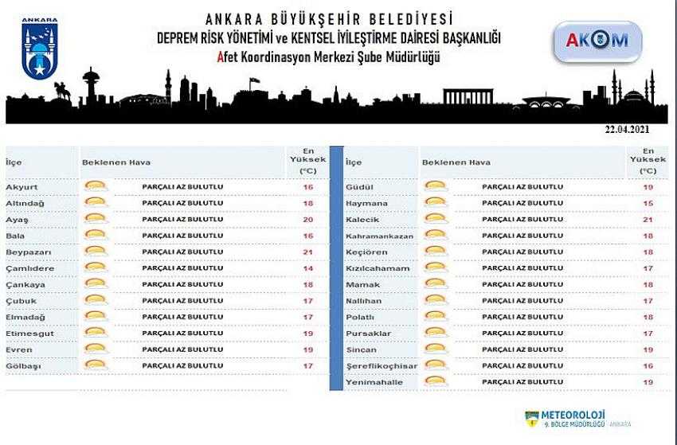This screenshot has height=445, width=677.
Task: Click the temperature 19 for Yenimahalle
Action: (x=648, y=382)
